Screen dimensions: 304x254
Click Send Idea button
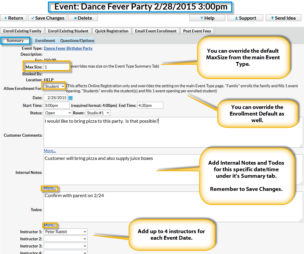pos(283,18)
